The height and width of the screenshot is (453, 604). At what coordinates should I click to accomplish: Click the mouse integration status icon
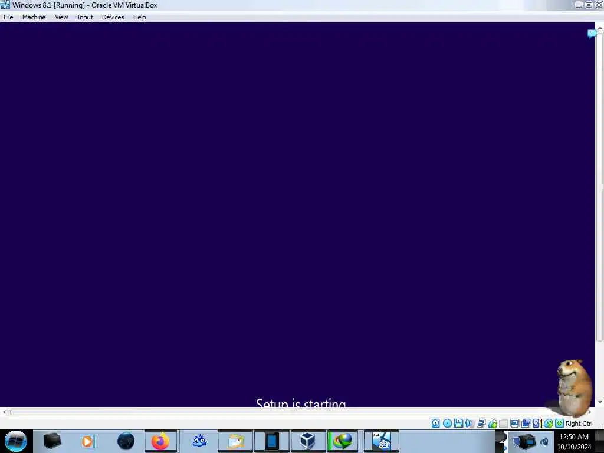click(548, 424)
